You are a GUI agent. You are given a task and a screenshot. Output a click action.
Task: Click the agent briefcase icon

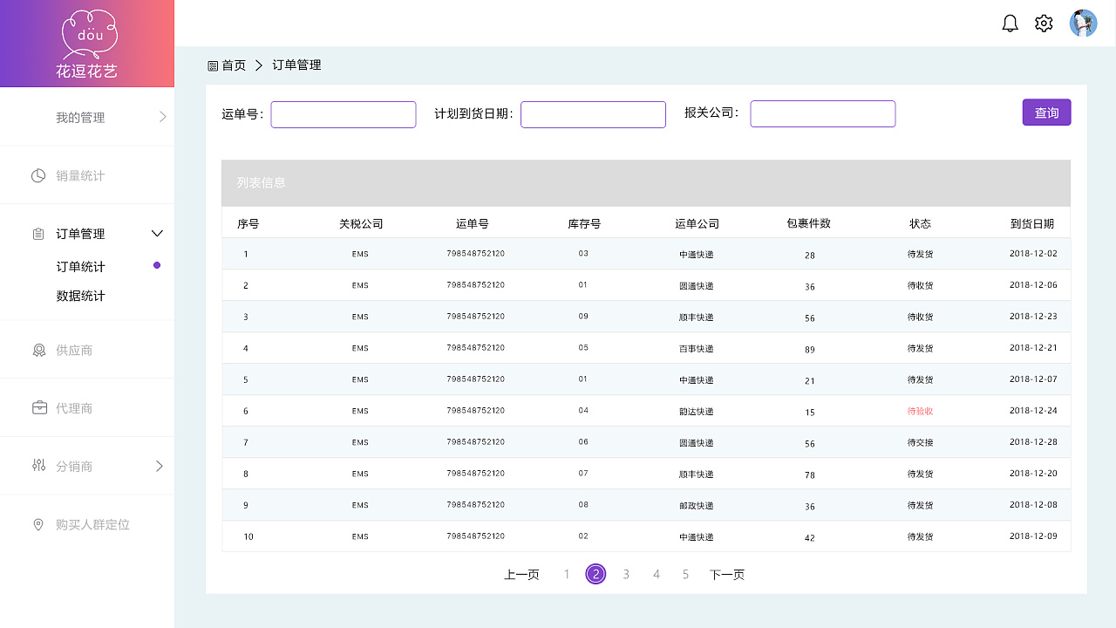(39, 408)
